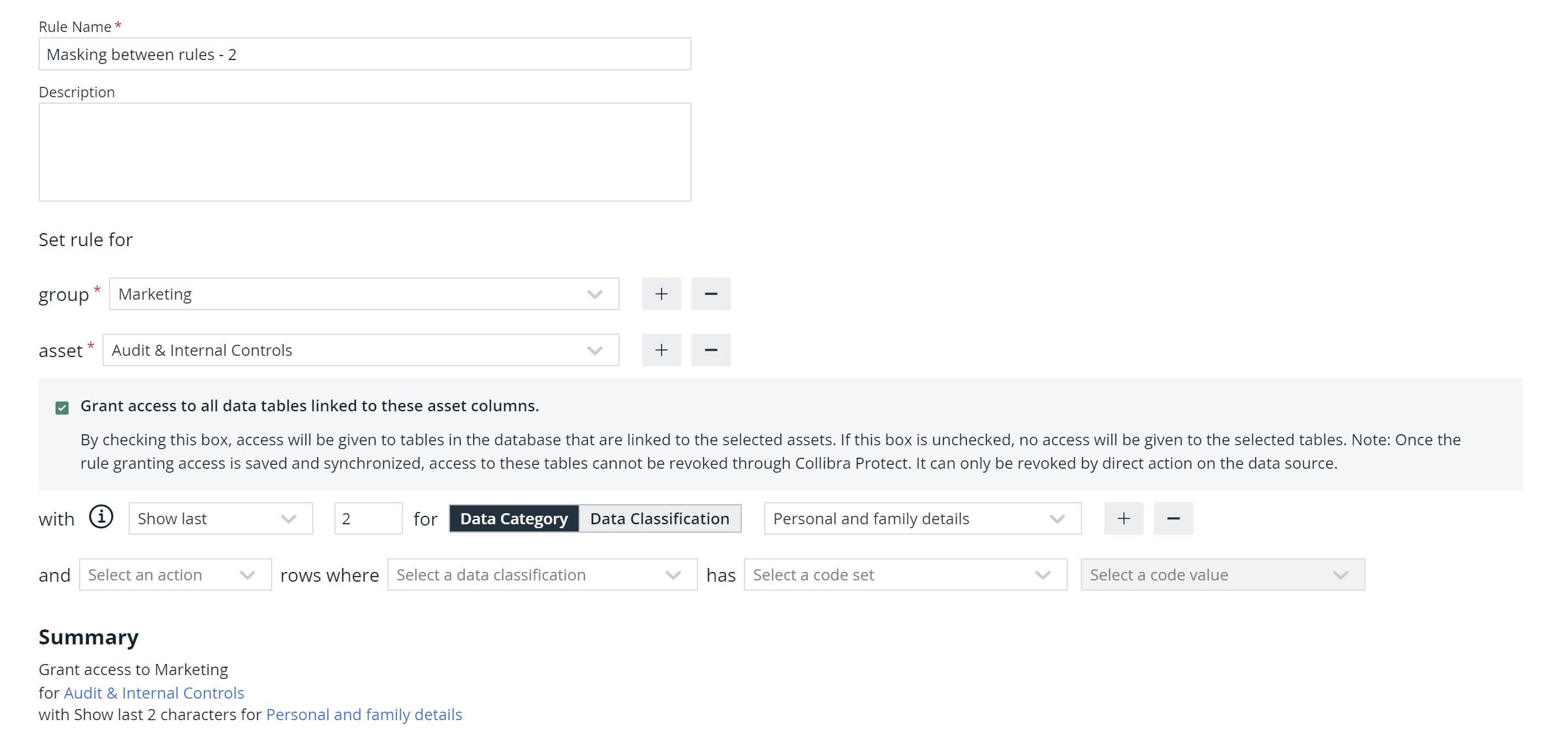Viewport: 1555px width, 743px height.
Task: Click the 'Set rule for' heading
Action: (86, 240)
